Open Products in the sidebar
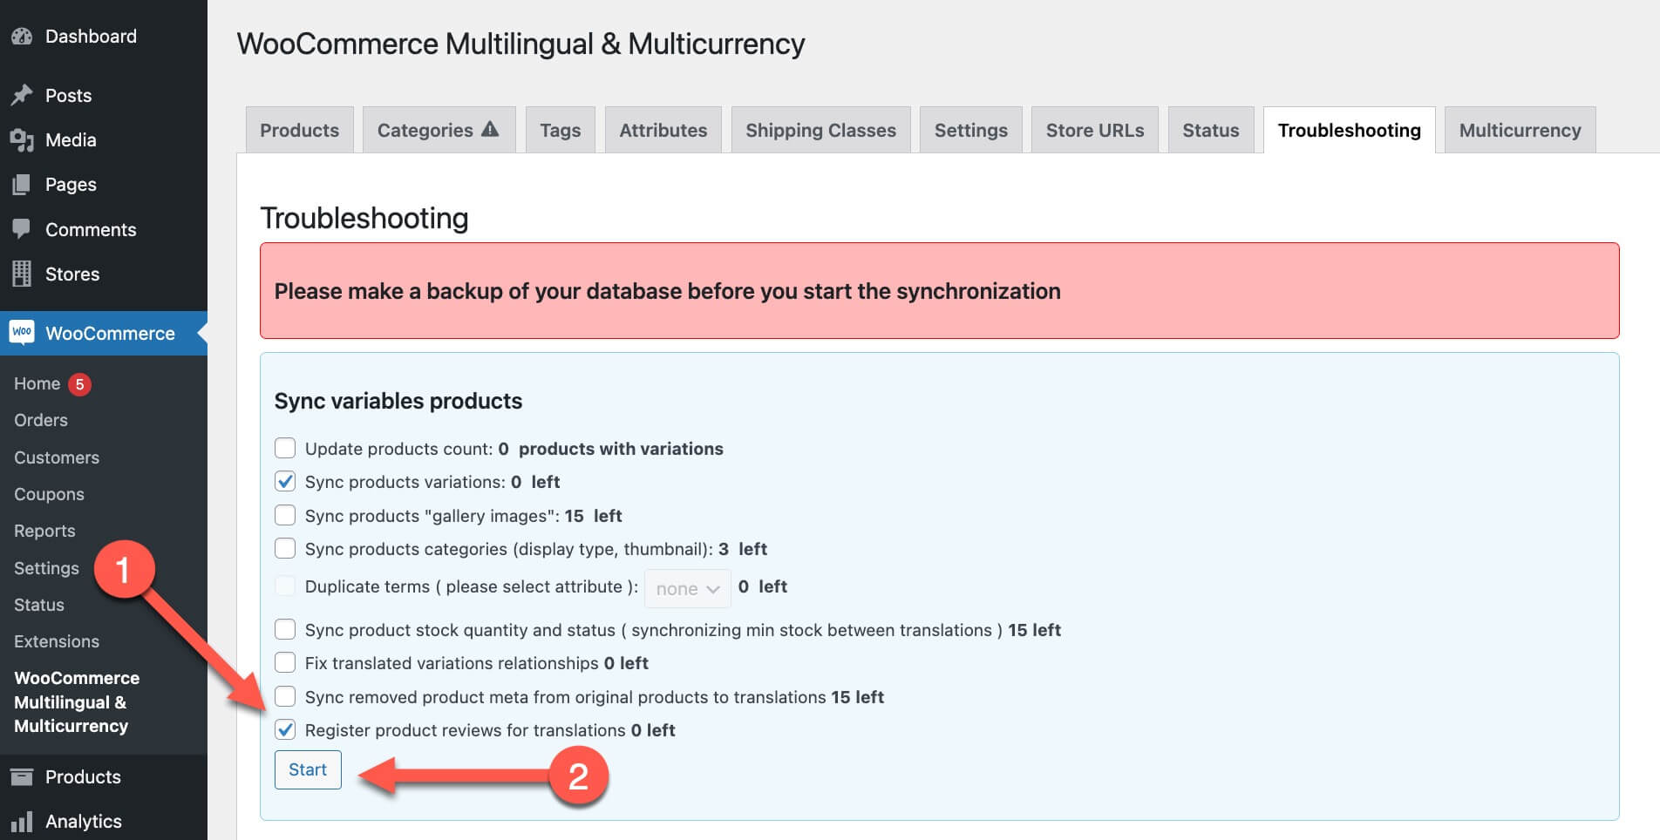Image resolution: width=1660 pixels, height=840 pixels. pyautogui.click(x=104, y=776)
